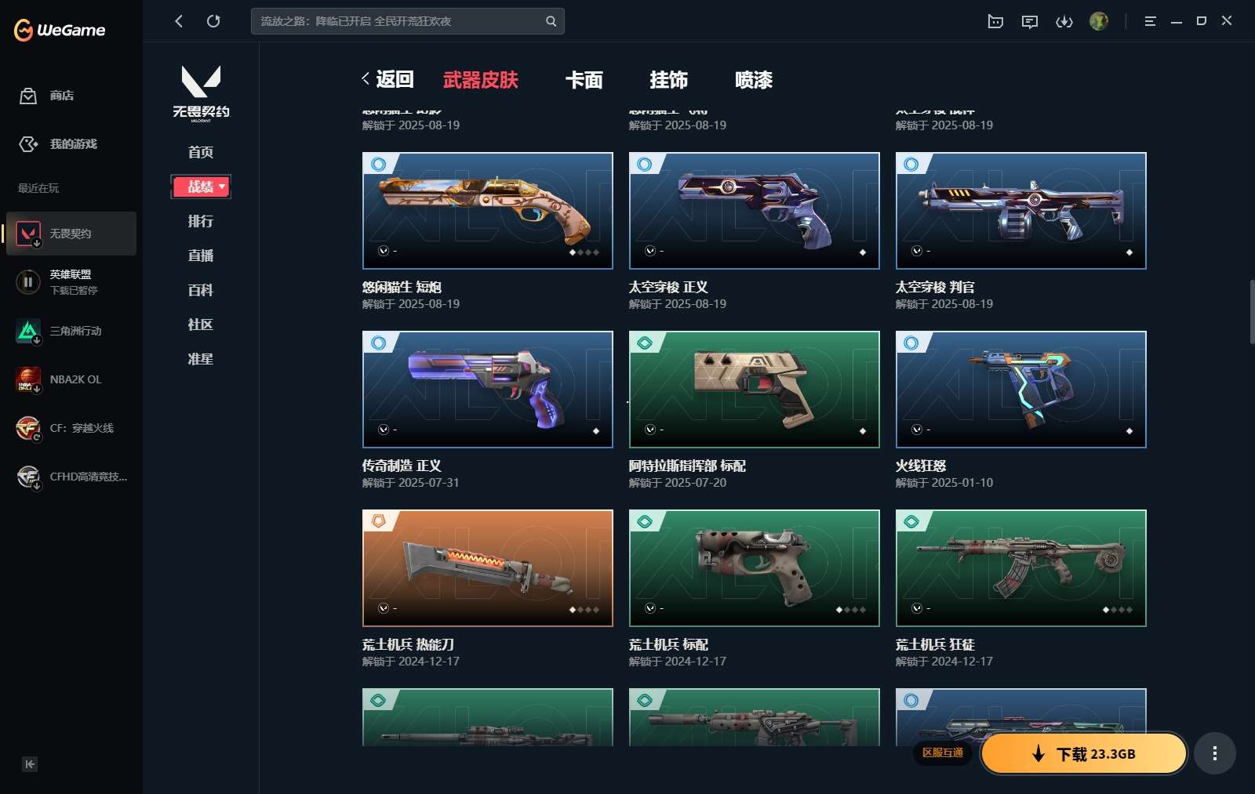Switch to the 喷漆 tab
This screenshot has width=1255, height=794.
[x=754, y=80]
